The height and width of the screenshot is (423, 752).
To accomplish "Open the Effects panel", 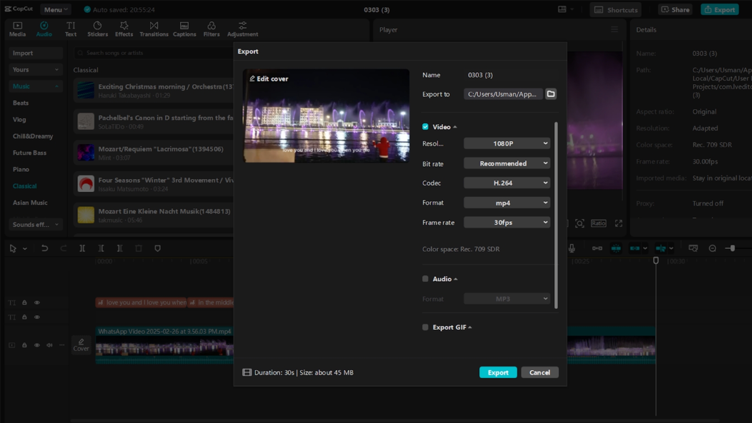I will (124, 29).
